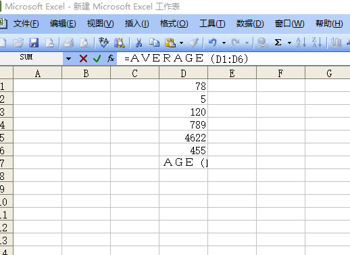Screen dimensions: 350x255
Task: Click the Sort Descending Z-A icon
Action: click(x=317, y=43)
